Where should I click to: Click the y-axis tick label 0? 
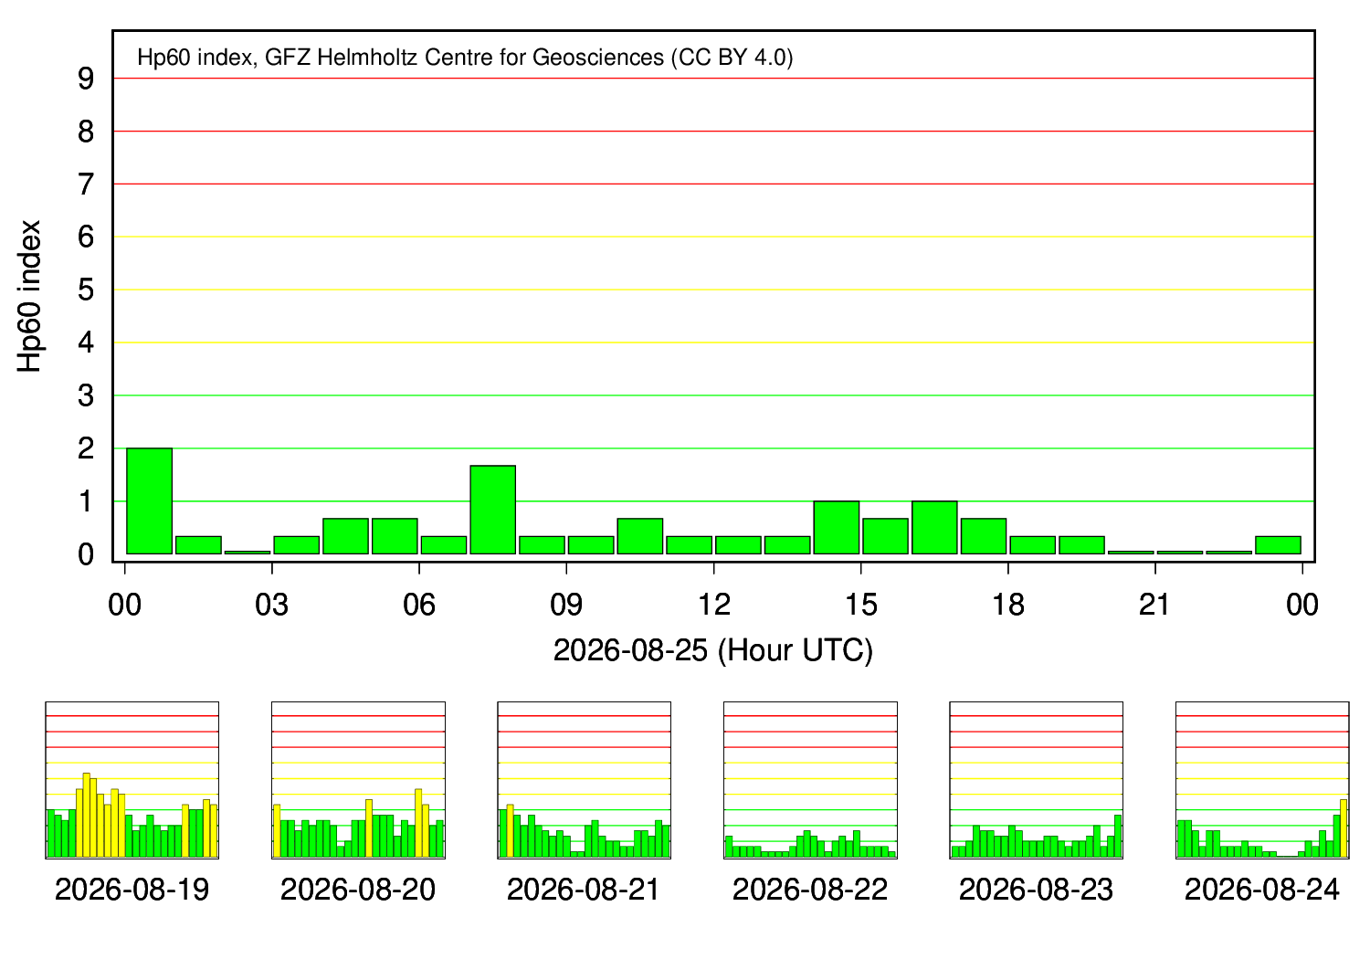[x=86, y=554]
